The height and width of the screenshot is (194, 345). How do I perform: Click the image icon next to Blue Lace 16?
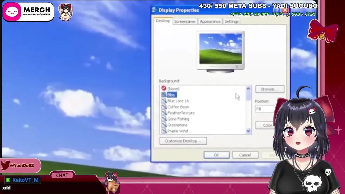164,101
